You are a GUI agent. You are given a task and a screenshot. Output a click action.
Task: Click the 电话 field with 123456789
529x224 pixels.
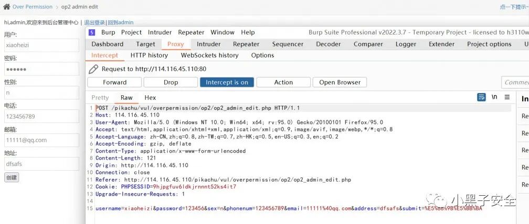[x=41, y=116]
